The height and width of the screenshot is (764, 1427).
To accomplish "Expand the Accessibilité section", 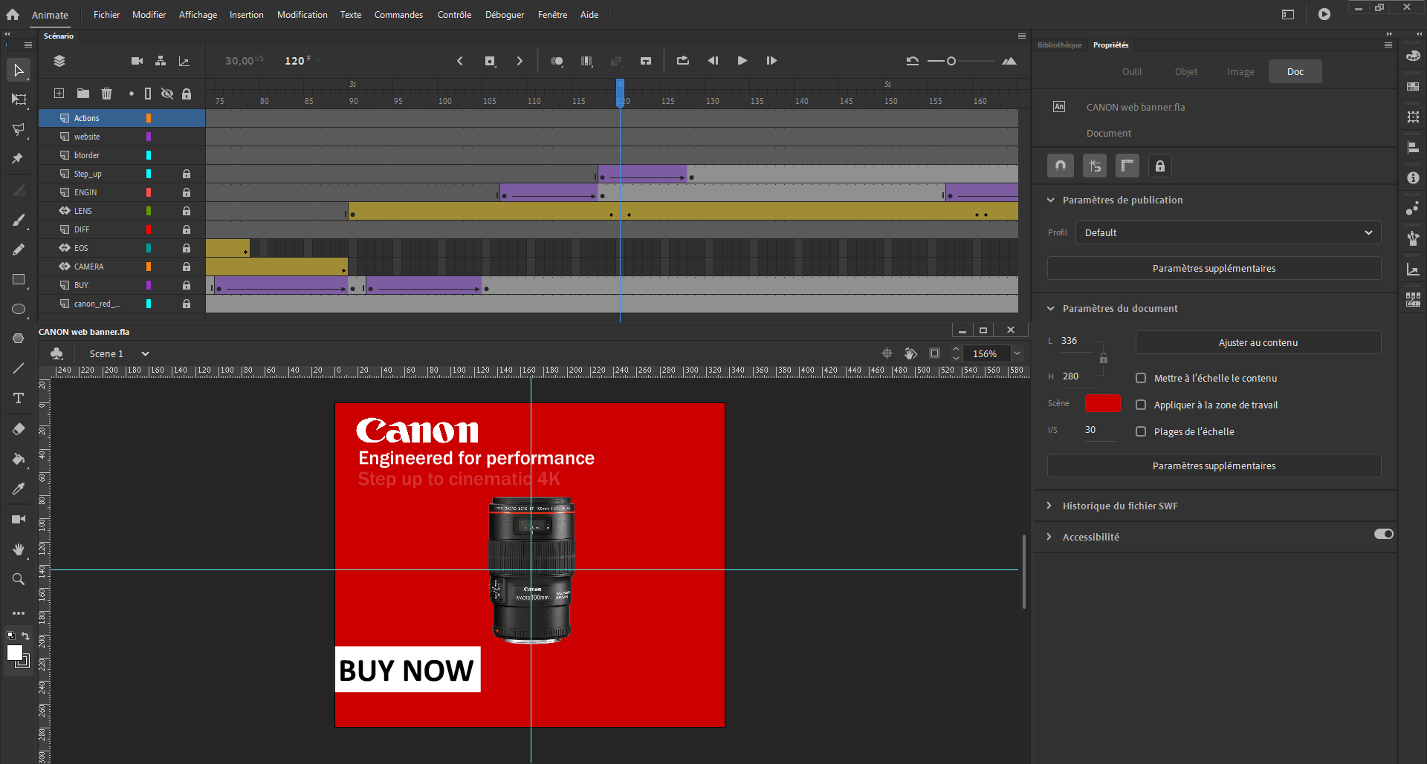I will click(1049, 537).
